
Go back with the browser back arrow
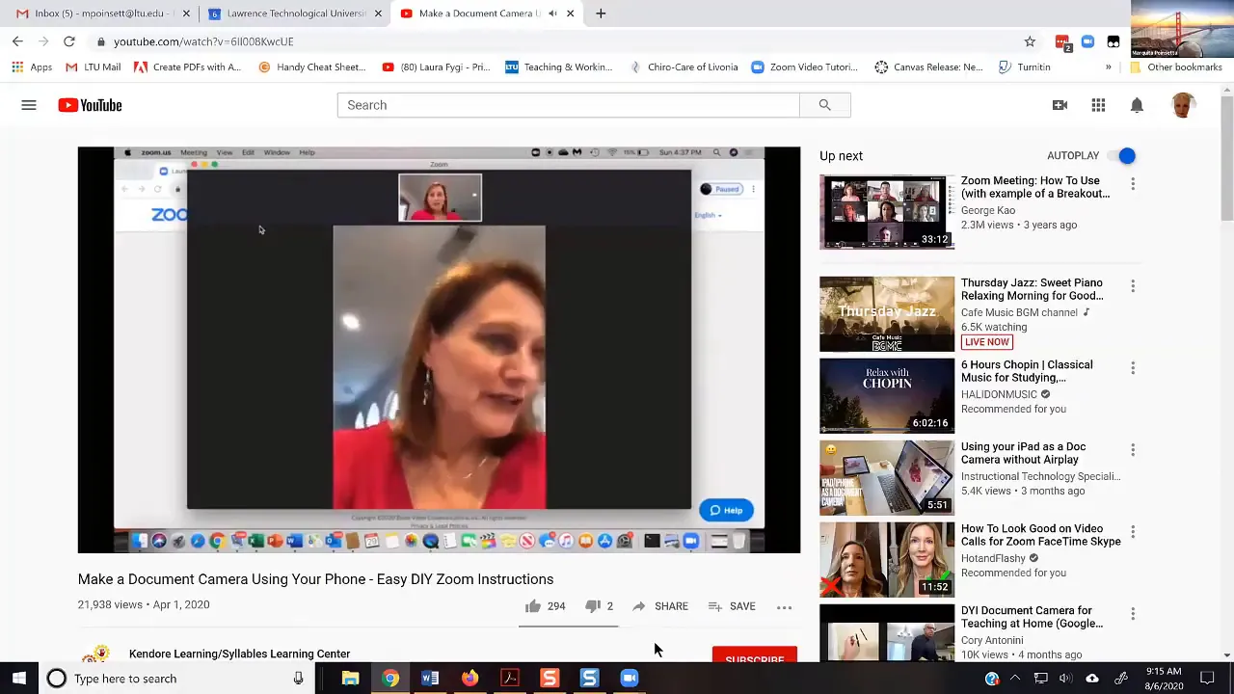pos(17,41)
